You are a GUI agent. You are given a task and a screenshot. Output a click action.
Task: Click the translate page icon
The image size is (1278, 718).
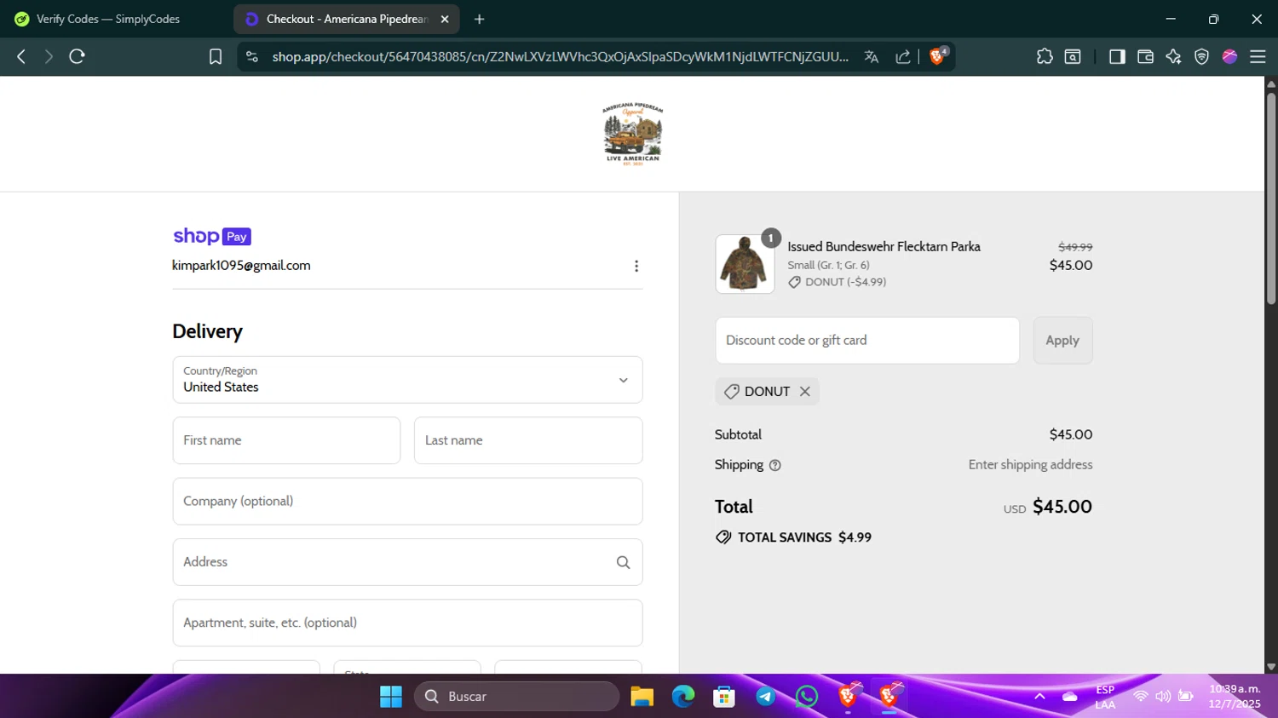[871, 56]
